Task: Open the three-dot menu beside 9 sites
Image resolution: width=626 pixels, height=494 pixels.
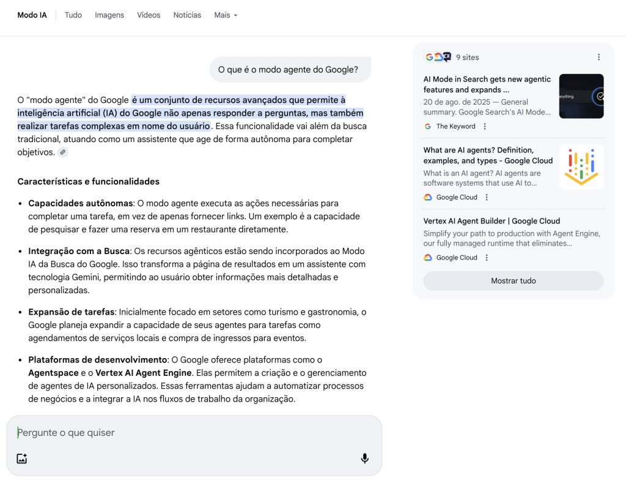Action: pyautogui.click(x=598, y=57)
